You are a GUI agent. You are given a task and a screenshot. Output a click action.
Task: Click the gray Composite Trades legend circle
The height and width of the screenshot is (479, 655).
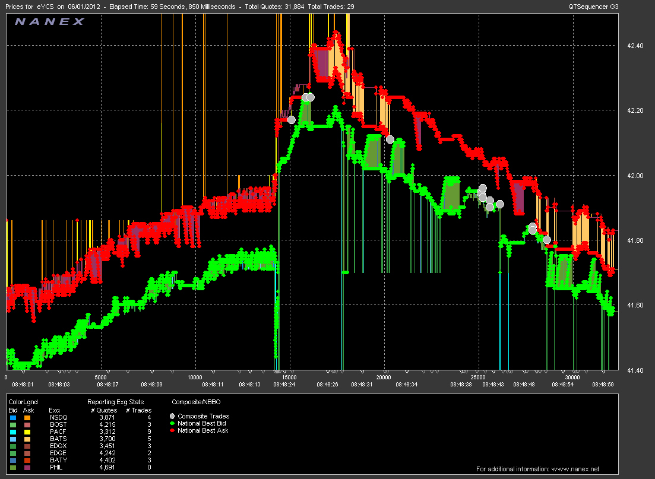click(172, 416)
